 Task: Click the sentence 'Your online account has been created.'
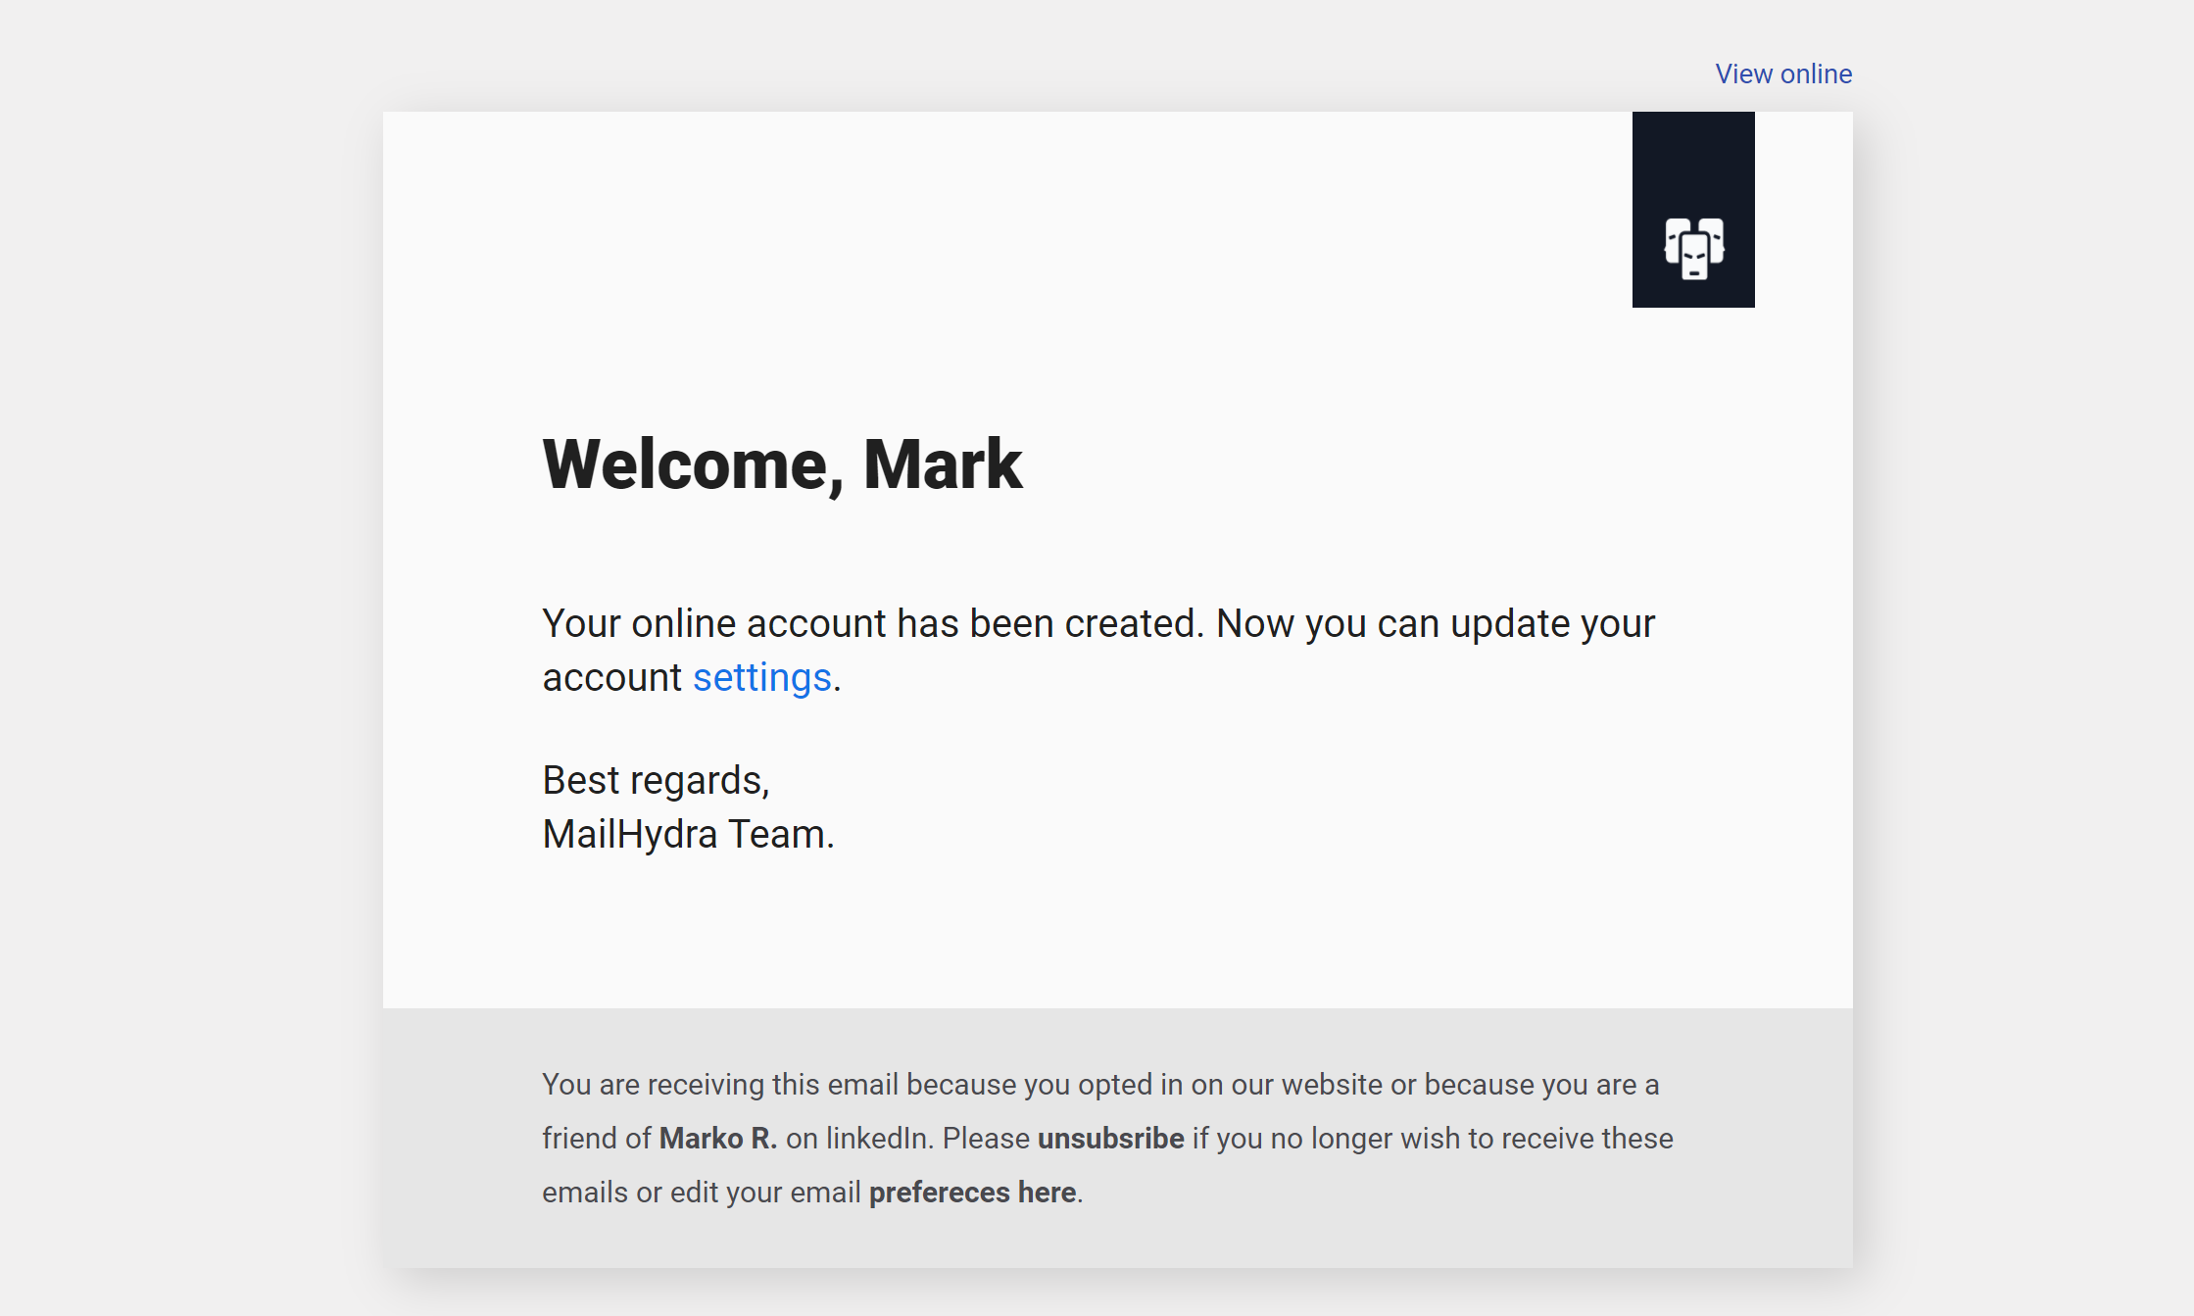coord(872,624)
